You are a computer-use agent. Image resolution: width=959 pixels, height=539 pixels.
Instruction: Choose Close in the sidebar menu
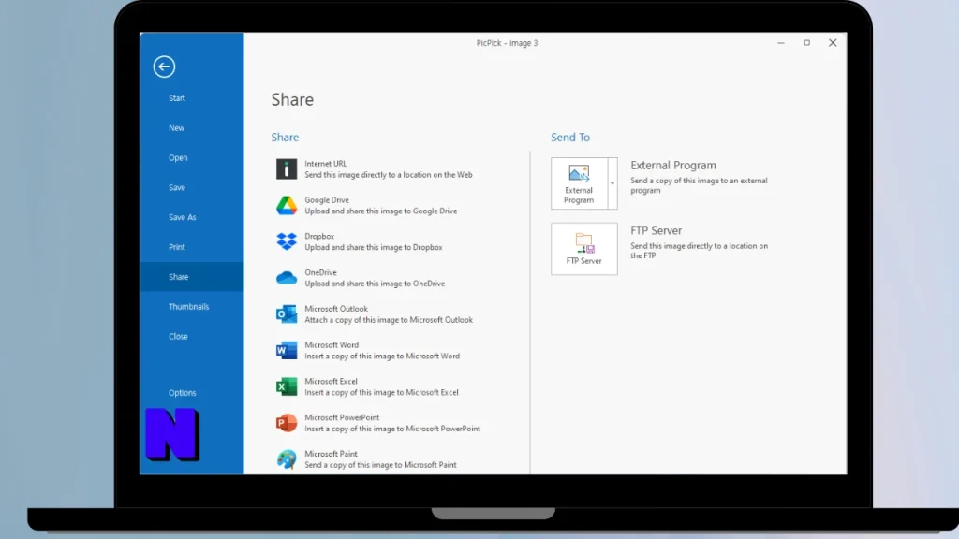click(x=178, y=337)
